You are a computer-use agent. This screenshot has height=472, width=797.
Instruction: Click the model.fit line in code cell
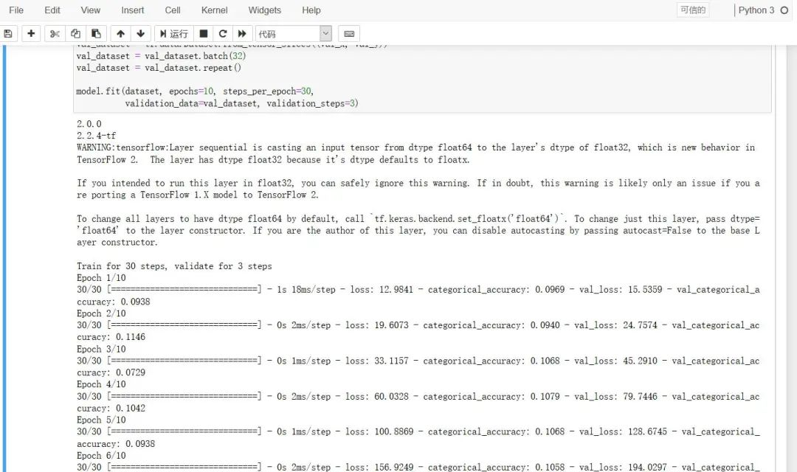pyautogui.click(x=195, y=91)
